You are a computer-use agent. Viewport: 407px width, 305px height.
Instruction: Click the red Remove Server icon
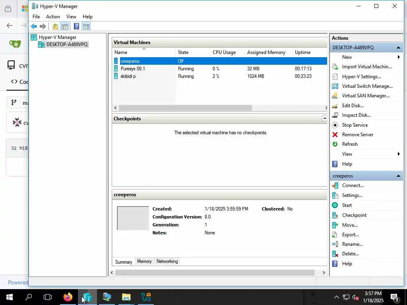point(335,135)
